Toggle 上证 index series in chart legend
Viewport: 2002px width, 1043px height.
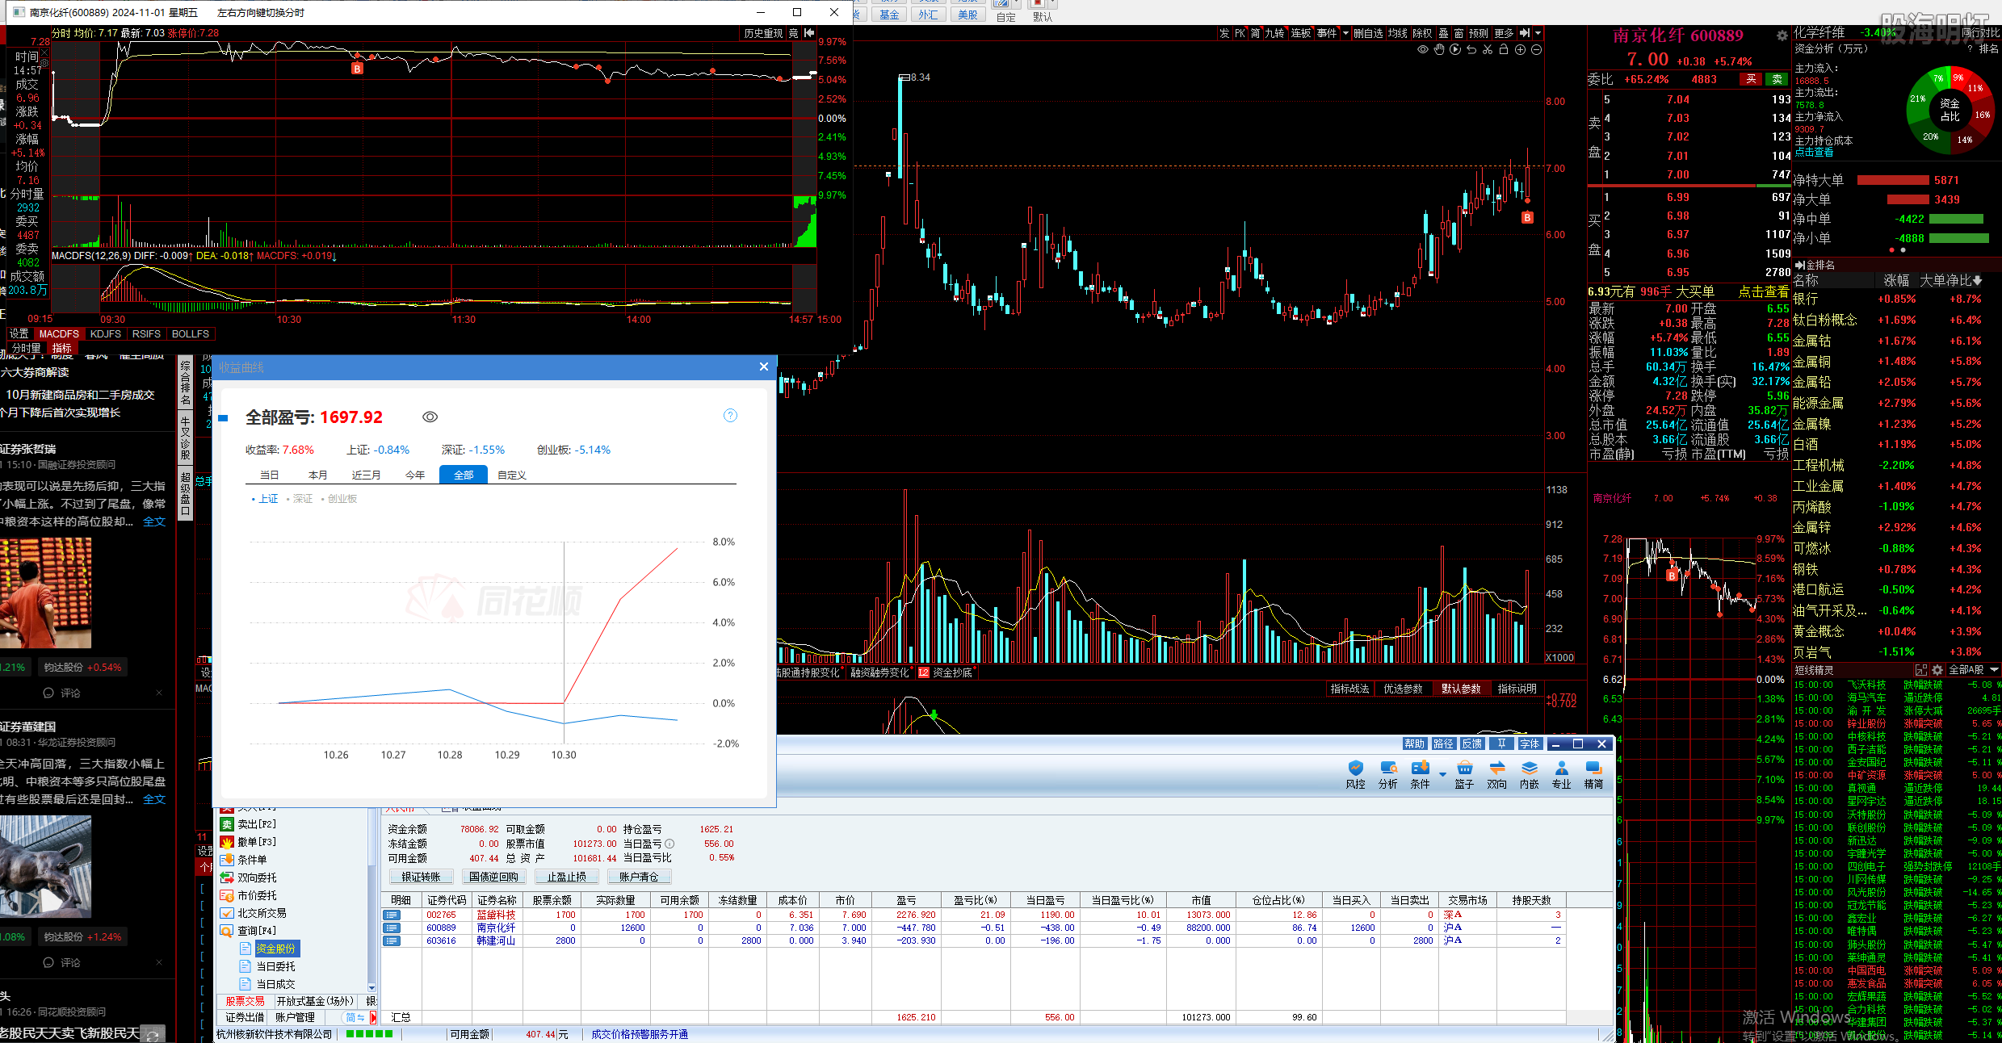click(266, 499)
